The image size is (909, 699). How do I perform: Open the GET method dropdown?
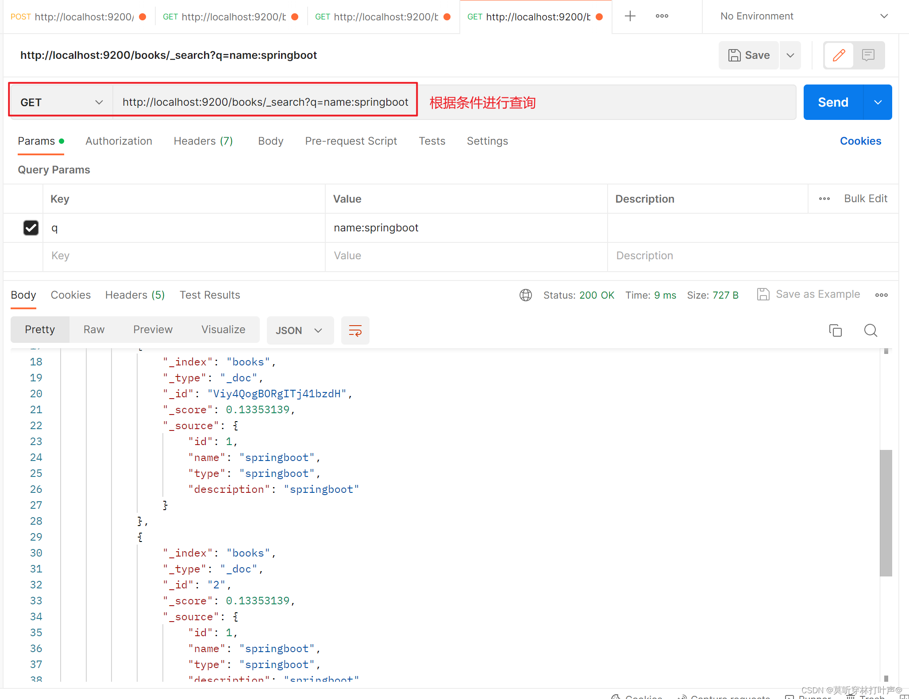click(x=61, y=102)
